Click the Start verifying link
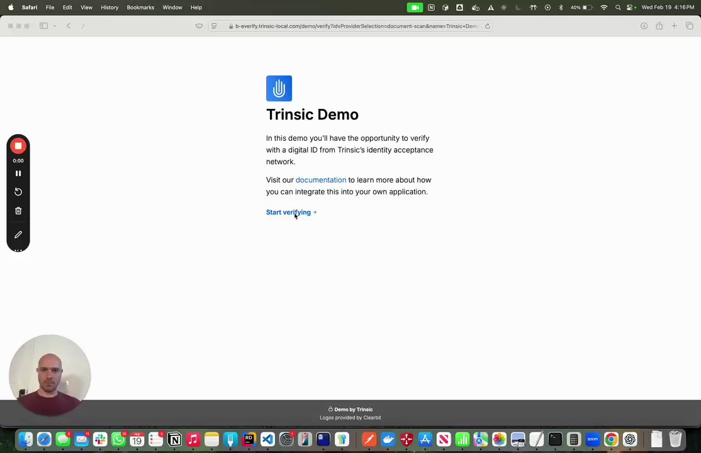Screen dimensions: 701x453 pos(291,213)
